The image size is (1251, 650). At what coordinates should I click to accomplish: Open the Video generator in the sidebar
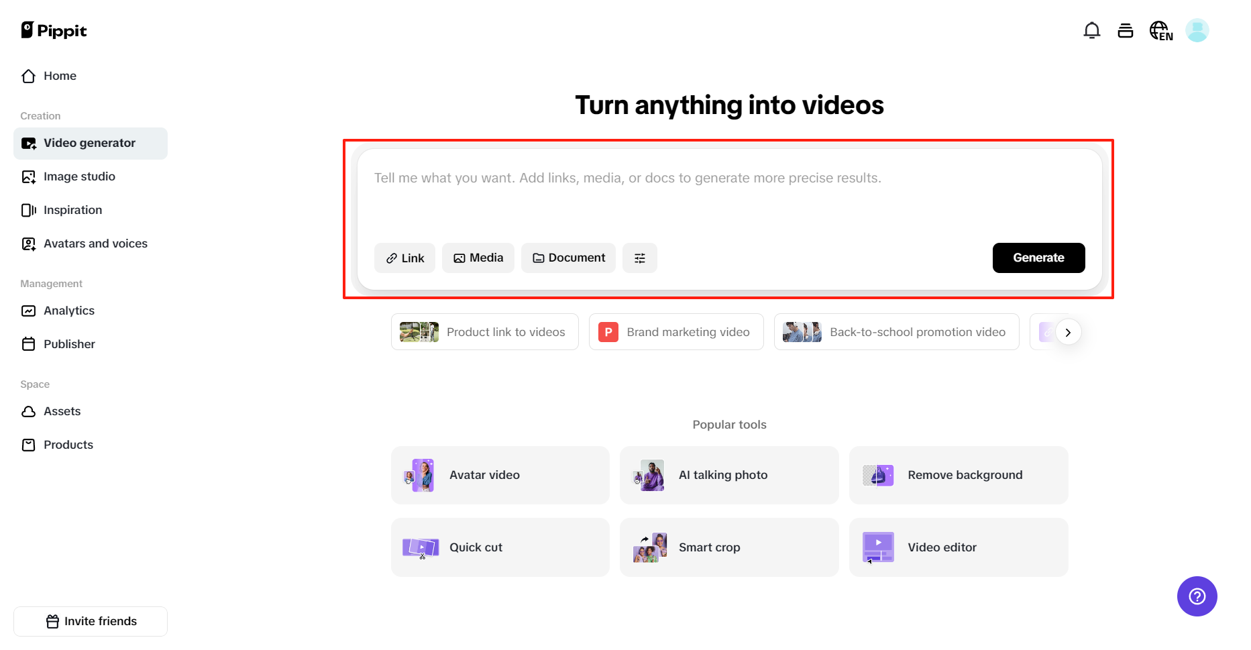(x=89, y=143)
